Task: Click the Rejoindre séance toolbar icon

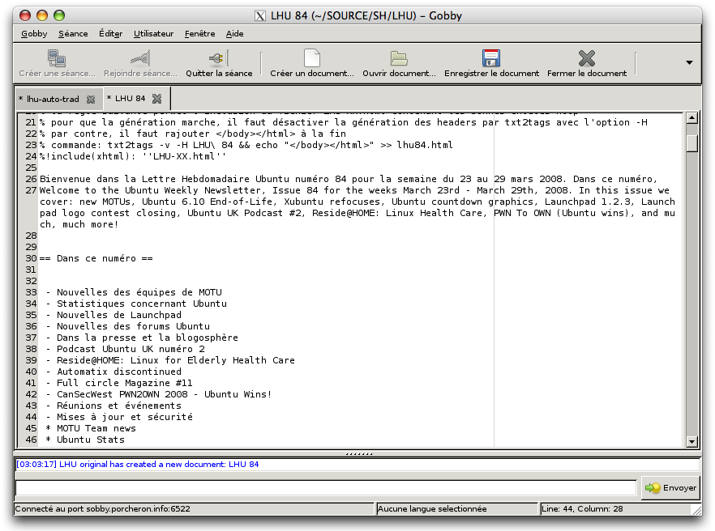Action: (x=140, y=58)
